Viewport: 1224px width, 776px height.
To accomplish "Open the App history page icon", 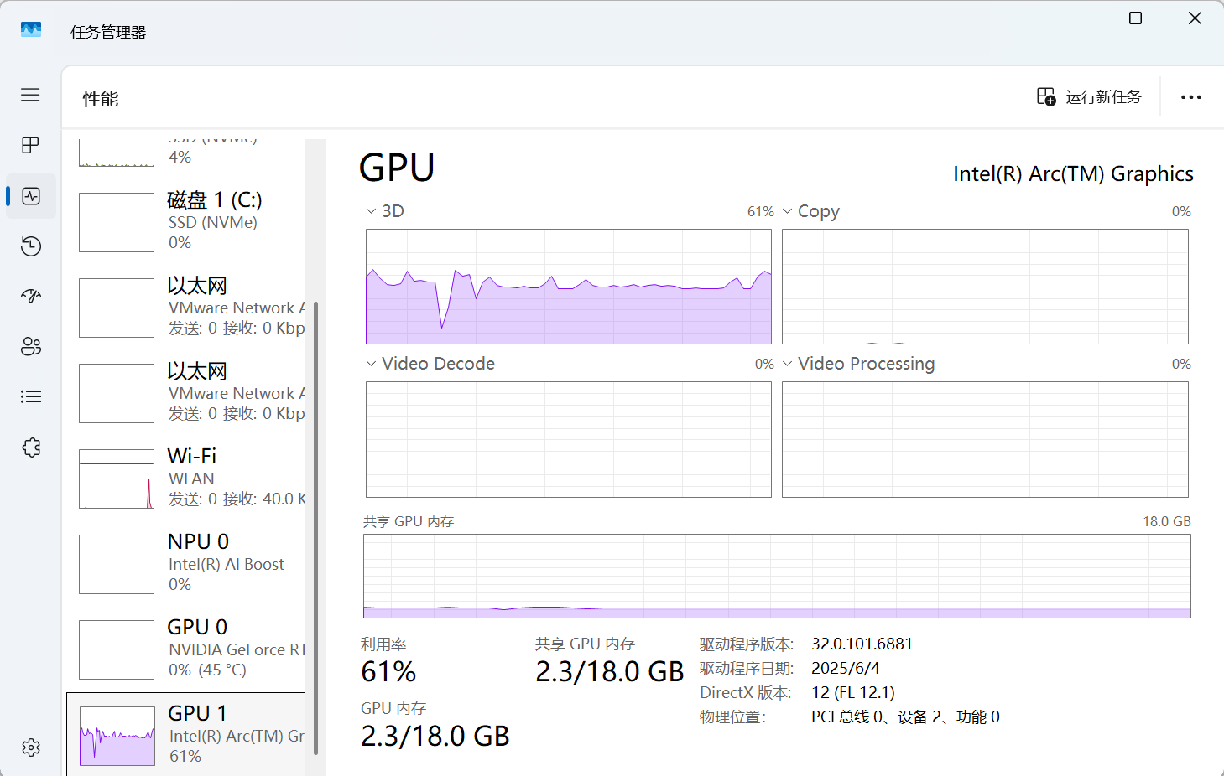I will coord(30,246).
